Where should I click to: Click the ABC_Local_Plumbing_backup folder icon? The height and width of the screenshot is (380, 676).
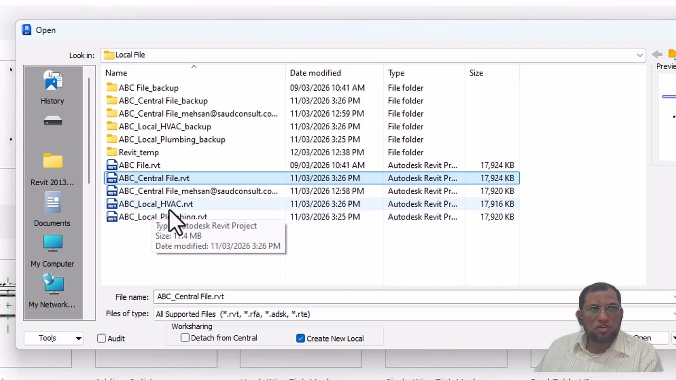click(x=111, y=139)
